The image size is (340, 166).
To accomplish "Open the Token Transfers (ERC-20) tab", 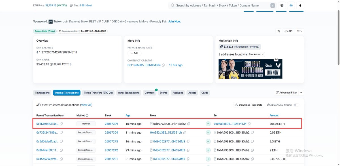I will [98, 93].
